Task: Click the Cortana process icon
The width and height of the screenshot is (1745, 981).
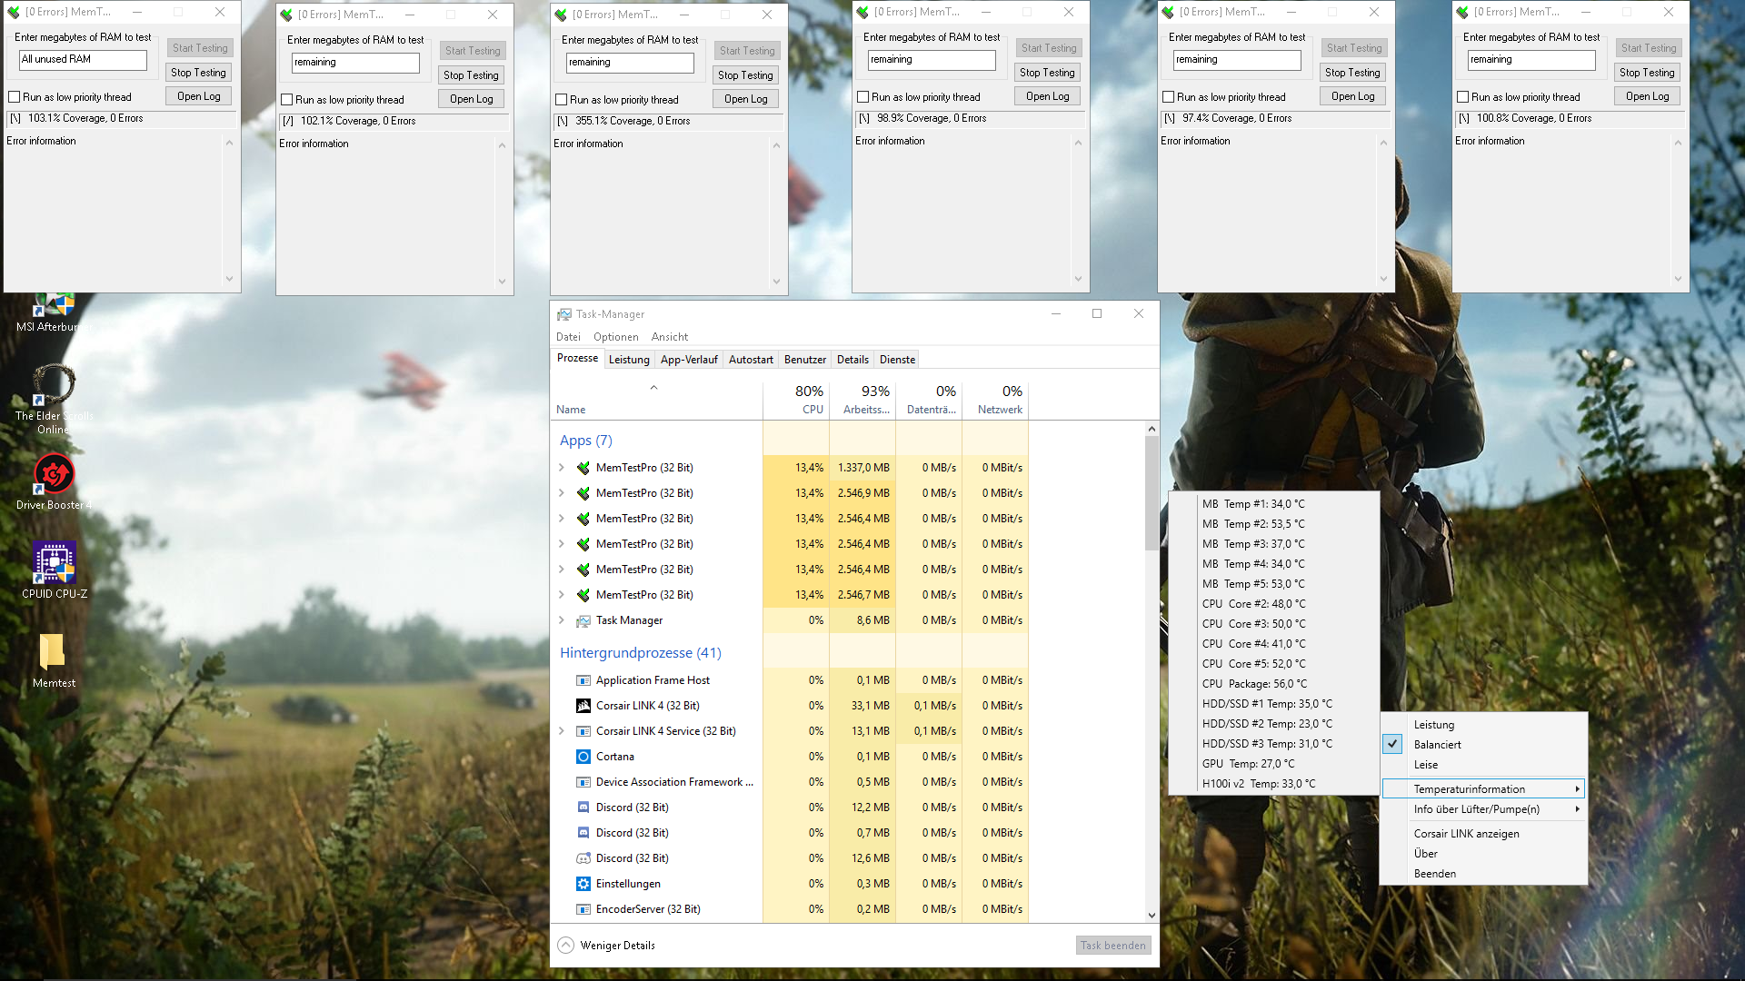Action: pyautogui.click(x=583, y=757)
